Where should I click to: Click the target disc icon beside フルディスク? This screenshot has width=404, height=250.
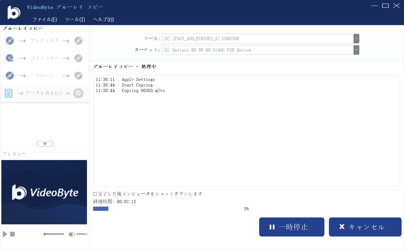pyautogui.click(x=78, y=41)
